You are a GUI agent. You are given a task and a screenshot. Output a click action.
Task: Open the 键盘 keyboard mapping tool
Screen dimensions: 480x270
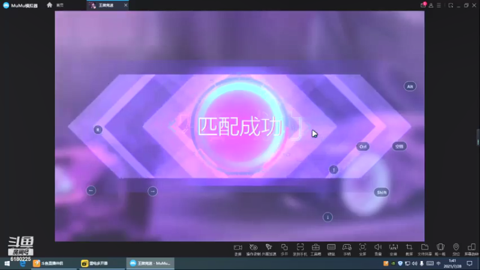tap(331, 250)
